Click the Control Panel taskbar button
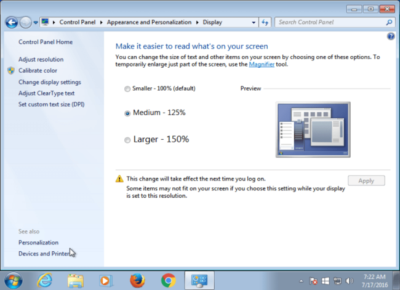Screen dimensions: 400x290 pyautogui.click(x=199, y=281)
